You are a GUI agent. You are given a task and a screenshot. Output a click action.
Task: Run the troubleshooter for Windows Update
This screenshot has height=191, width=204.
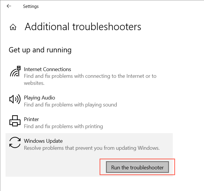pos(137,167)
